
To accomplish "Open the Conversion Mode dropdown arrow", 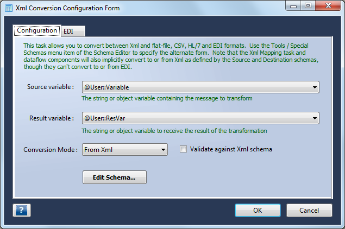I will pyautogui.click(x=163, y=150).
